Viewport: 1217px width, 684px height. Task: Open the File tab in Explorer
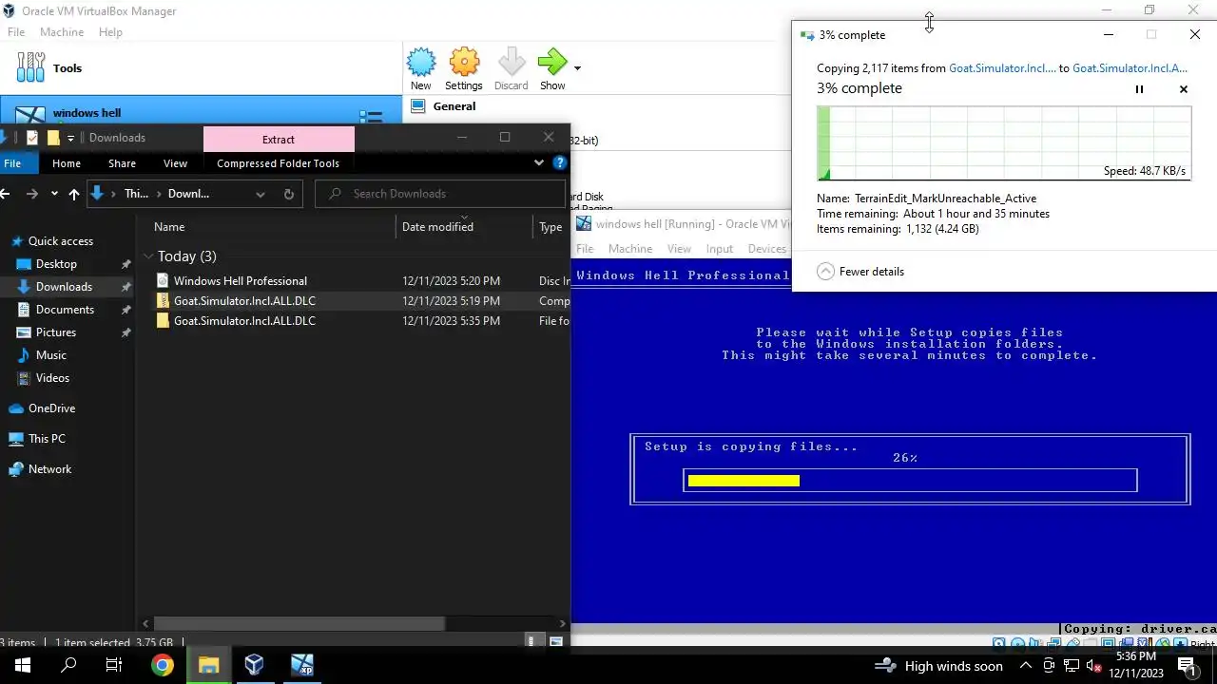coord(12,163)
